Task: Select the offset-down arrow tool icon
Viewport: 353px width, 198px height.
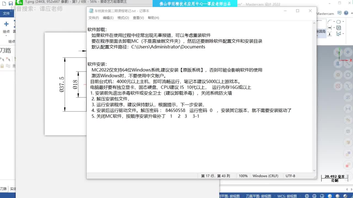Action: [x=330, y=34]
